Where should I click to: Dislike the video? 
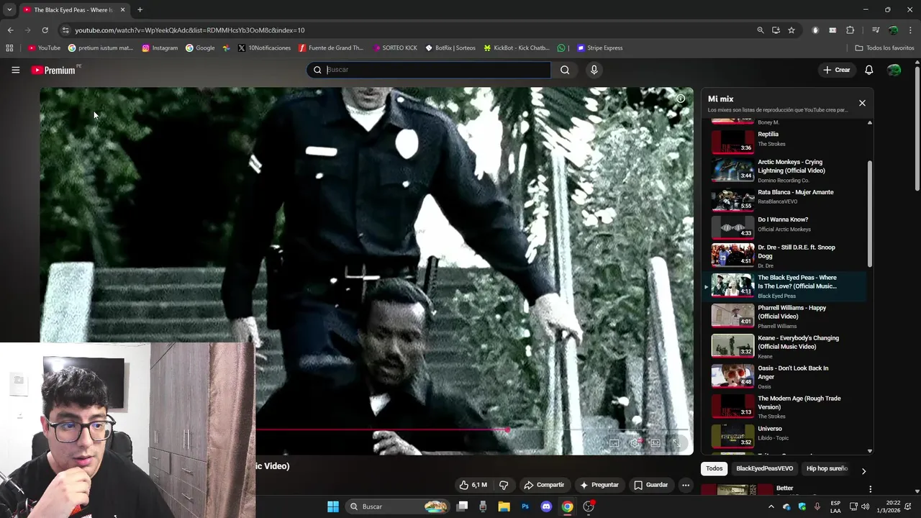[x=504, y=485]
